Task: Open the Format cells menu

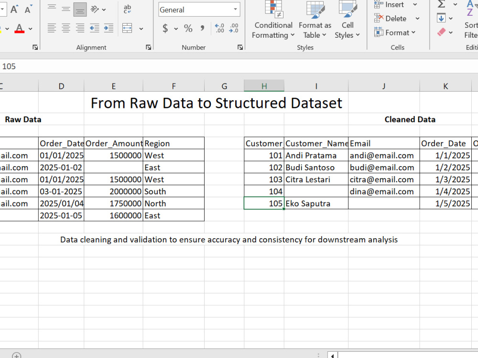Action: pyautogui.click(x=395, y=32)
